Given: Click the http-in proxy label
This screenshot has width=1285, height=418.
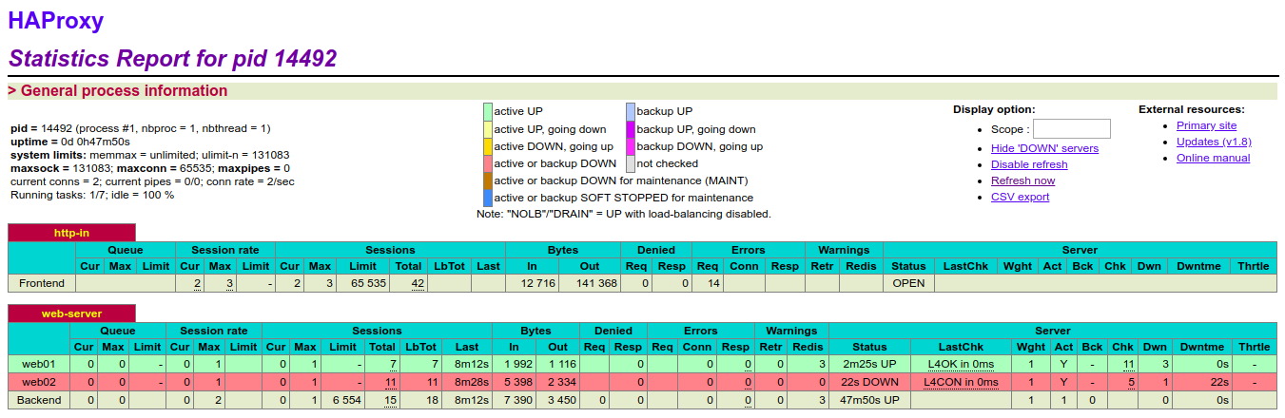Looking at the screenshot, I should (x=72, y=232).
